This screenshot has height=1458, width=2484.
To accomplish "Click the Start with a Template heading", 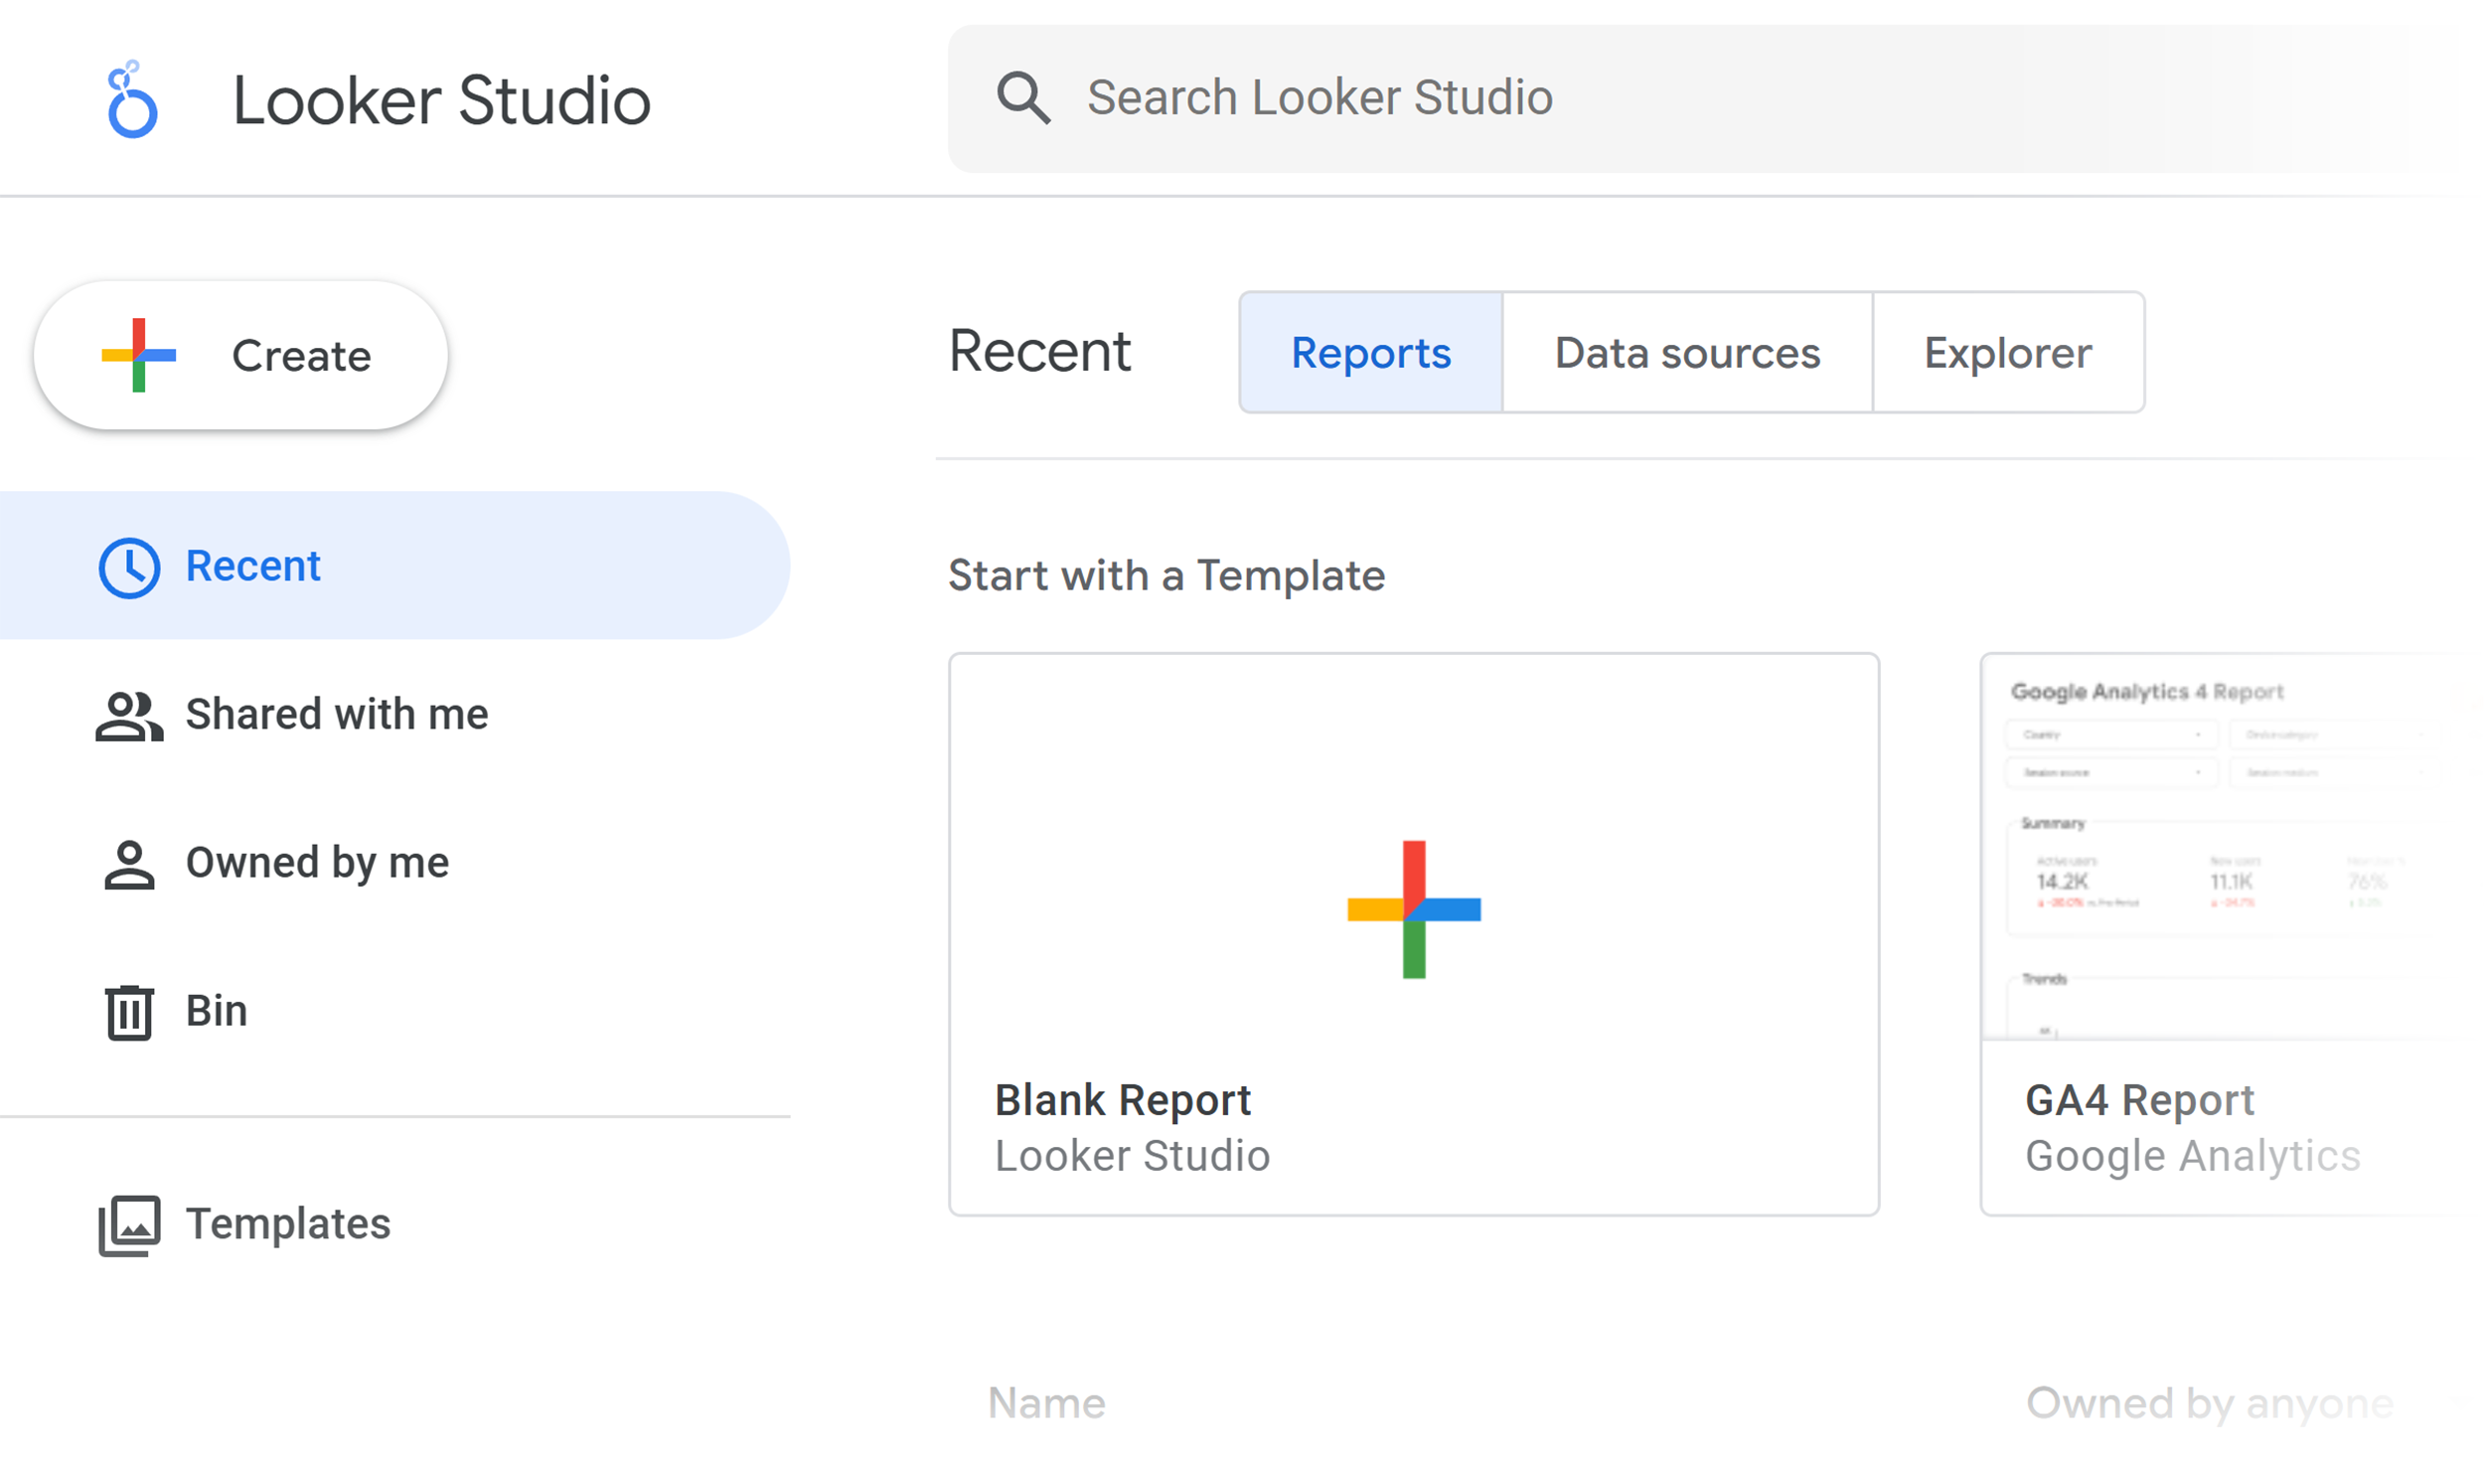I will [x=1166, y=574].
